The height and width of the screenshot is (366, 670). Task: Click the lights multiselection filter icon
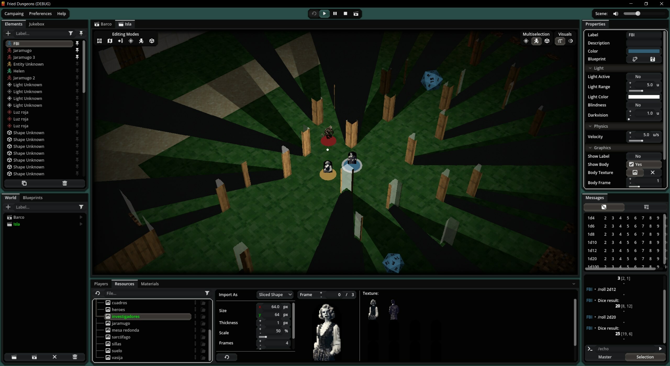[526, 41]
